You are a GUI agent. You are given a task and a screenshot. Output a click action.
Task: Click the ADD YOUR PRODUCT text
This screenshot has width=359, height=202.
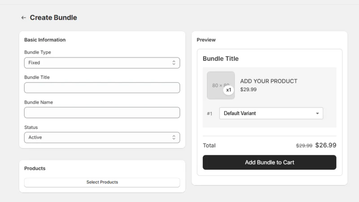pyautogui.click(x=268, y=81)
